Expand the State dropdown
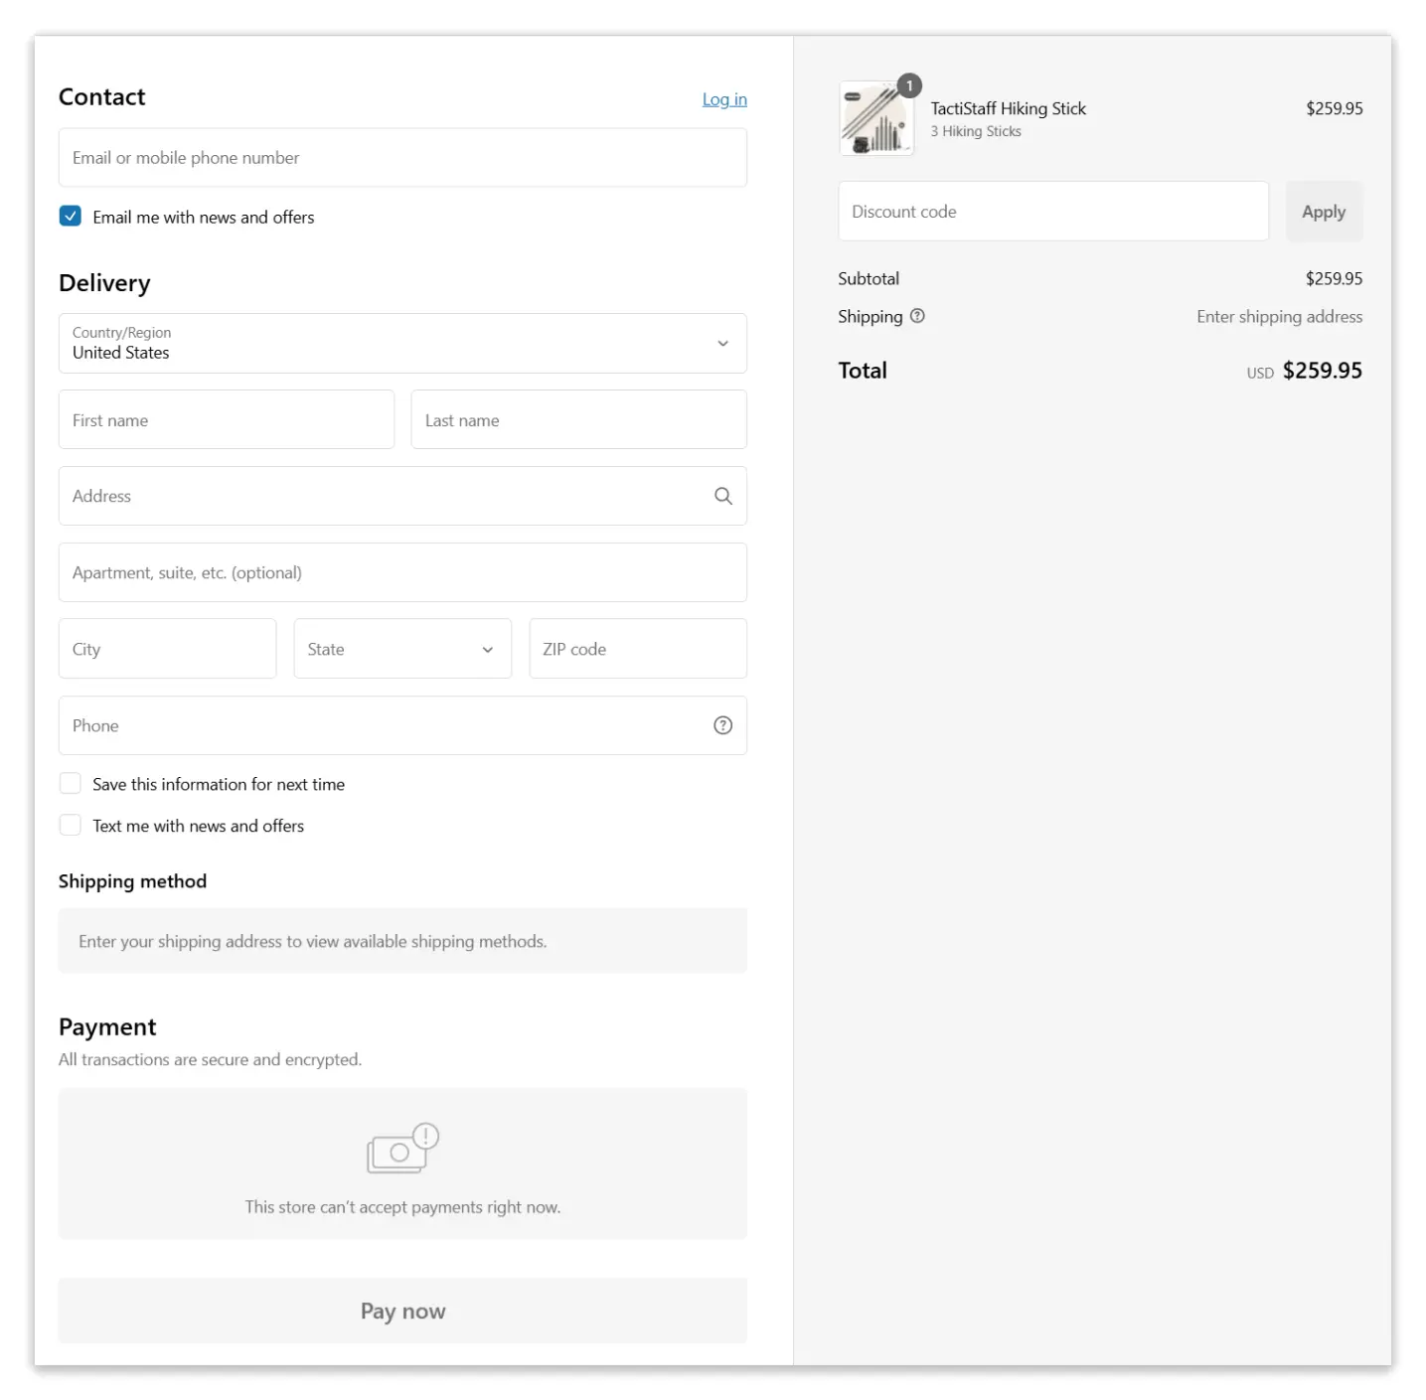Viewport: 1426px width, 1400px height. pyautogui.click(x=402, y=649)
